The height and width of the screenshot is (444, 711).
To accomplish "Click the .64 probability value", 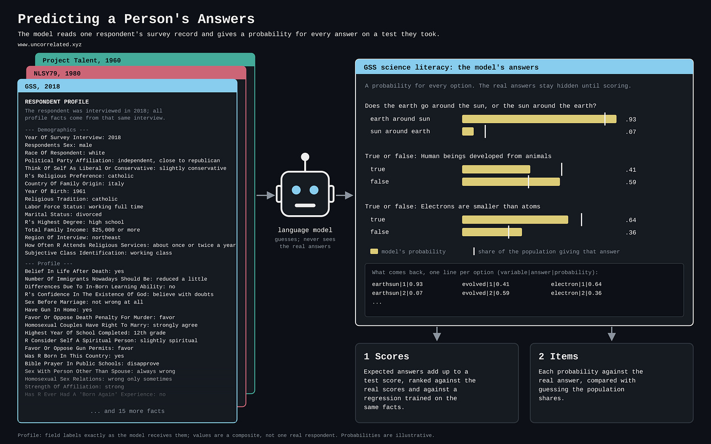I will [x=631, y=220].
